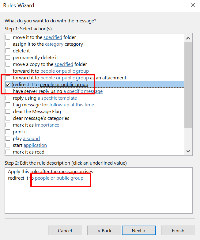200x240 pixels.
Task: Check 'assign it to the category' checkbox
Action: [8, 44]
